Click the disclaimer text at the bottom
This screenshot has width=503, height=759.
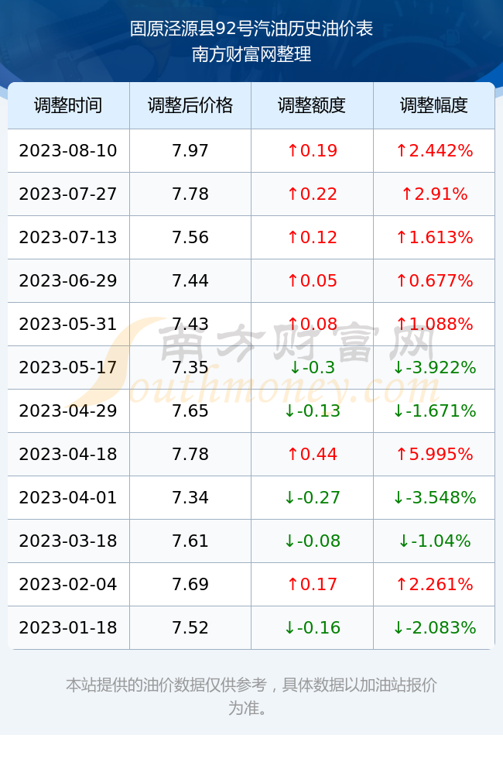pos(251,696)
